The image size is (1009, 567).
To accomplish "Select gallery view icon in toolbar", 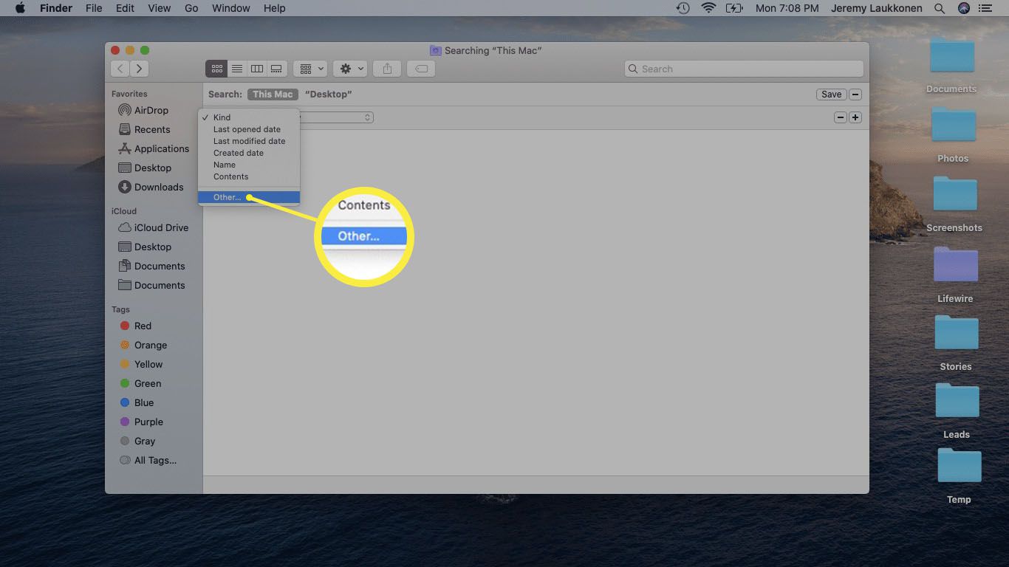I will point(276,69).
